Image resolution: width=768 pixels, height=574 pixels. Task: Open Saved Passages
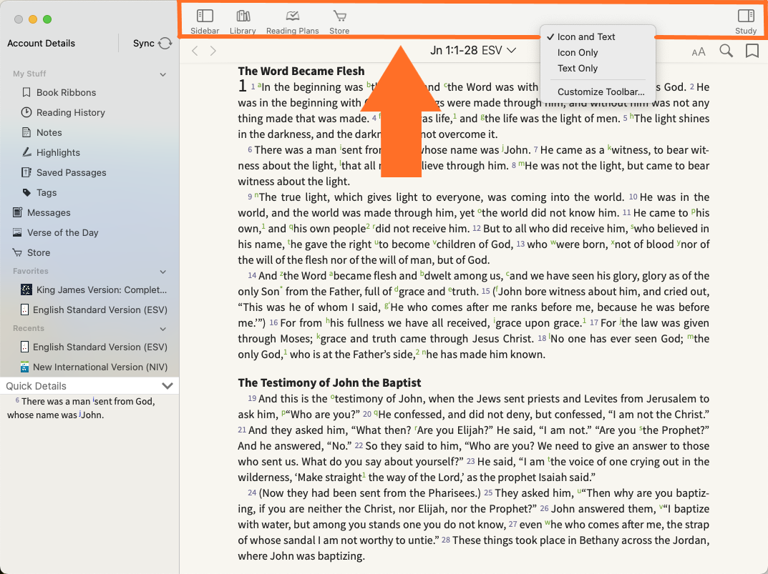point(71,173)
